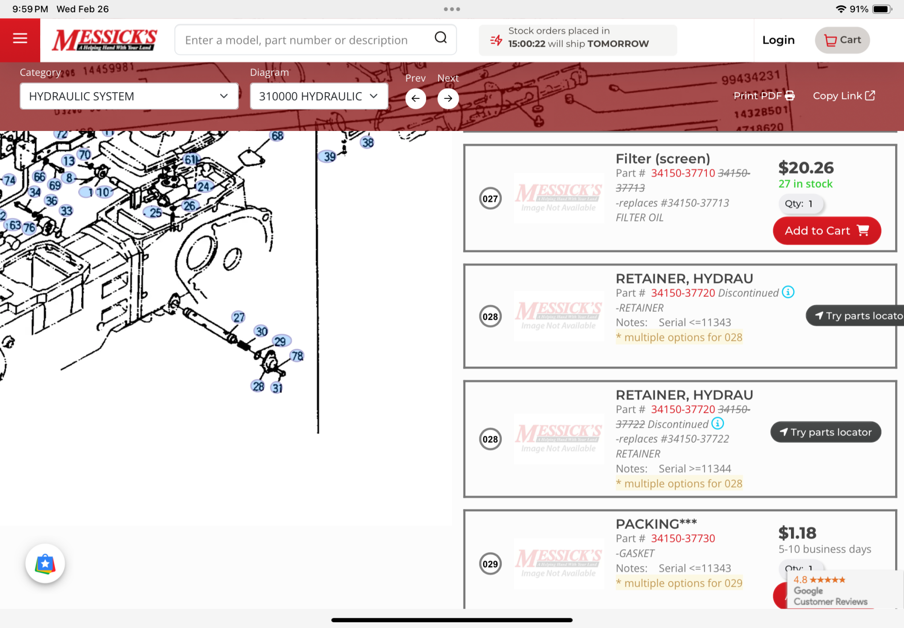The width and height of the screenshot is (904, 628).
Task: Open the Login page
Action: [x=778, y=40]
